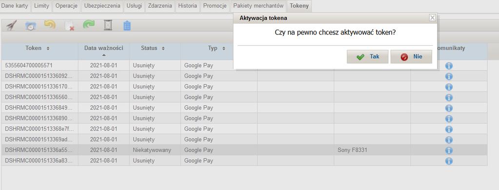Screen dimensions: 499x190
Task: Open info icon for DSHRMC00001513369ad row
Action: click(449, 140)
